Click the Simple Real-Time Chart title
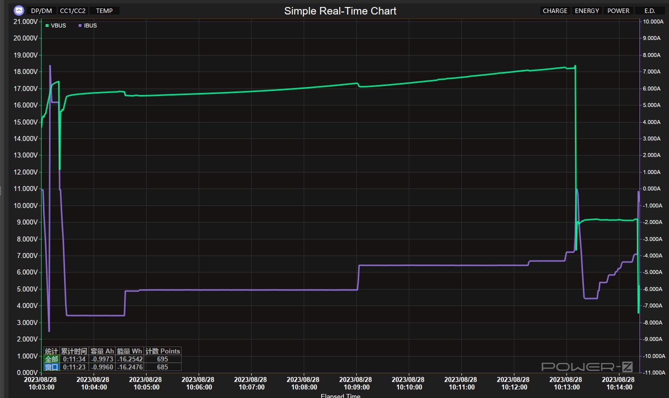 pyautogui.click(x=340, y=11)
